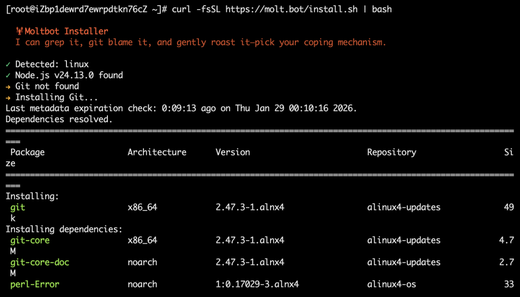
Task: Click the "alinux4-os" repository name
Action: pyautogui.click(x=391, y=284)
